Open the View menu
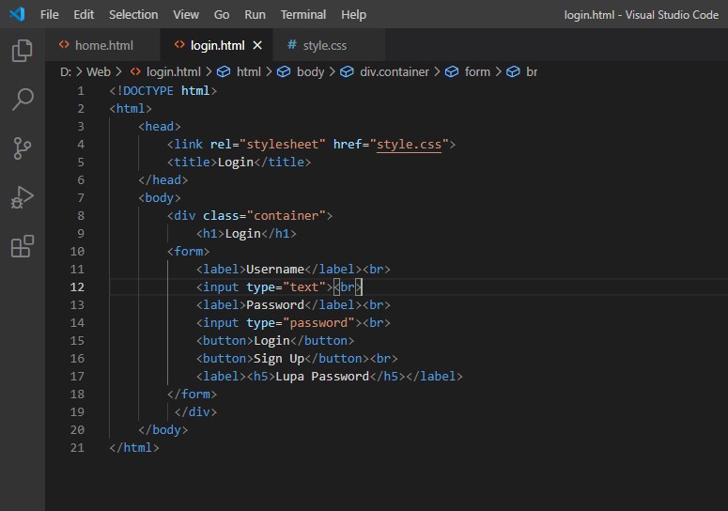Image resolution: width=728 pixels, height=511 pixels. [186, 14]
